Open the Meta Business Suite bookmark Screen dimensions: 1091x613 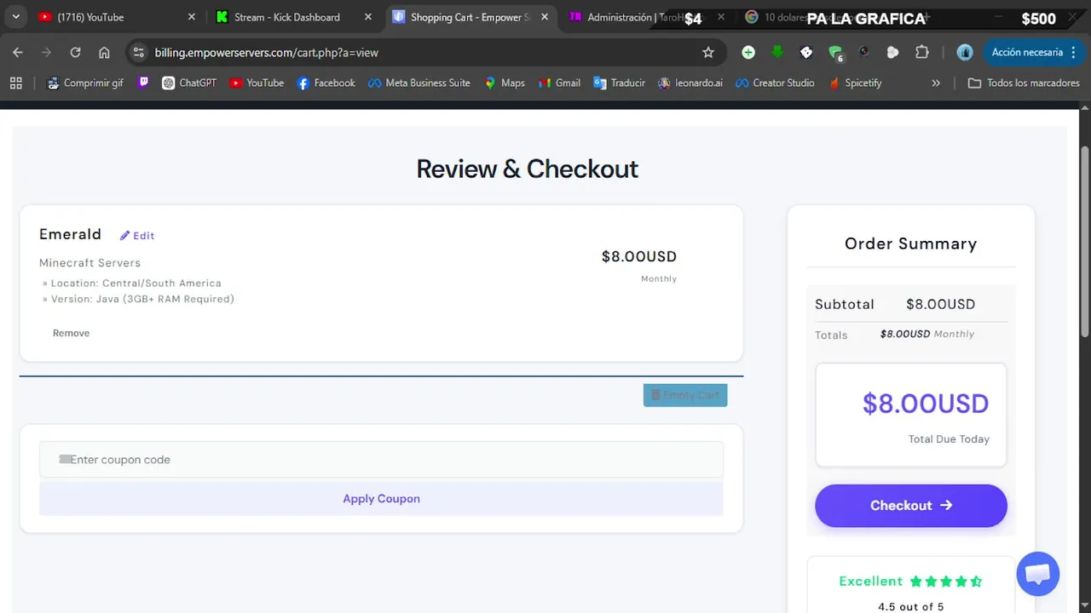point(419,83)
